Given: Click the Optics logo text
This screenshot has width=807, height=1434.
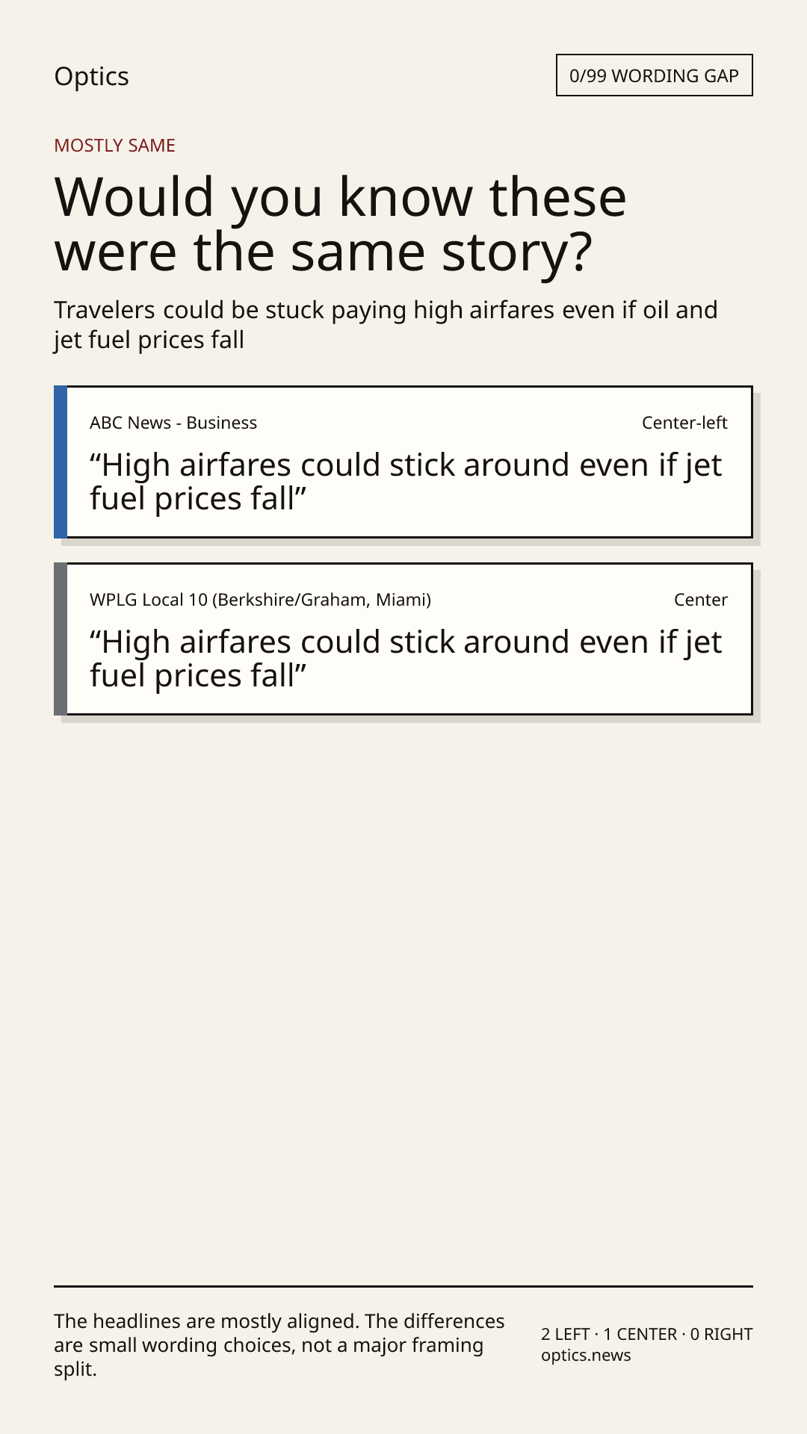Looking at the screenshot, I should tap(91, 76).
